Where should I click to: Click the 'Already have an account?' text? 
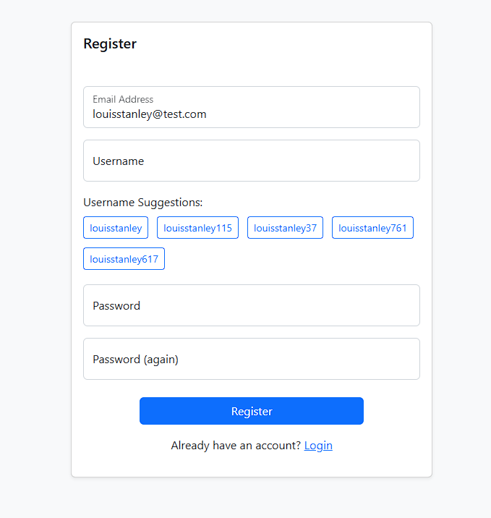236,446
